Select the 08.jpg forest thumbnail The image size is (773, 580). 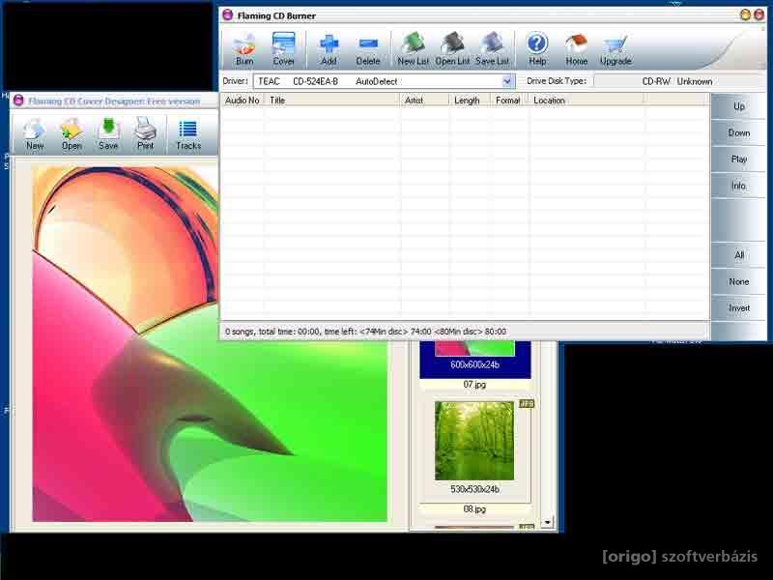pyautogui.click(x=474, y=441)
